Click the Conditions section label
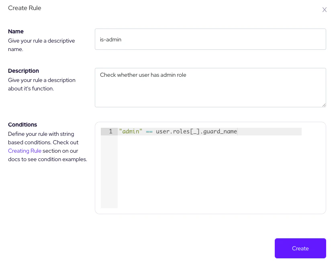The image size is (335, 266). point(22,125)
